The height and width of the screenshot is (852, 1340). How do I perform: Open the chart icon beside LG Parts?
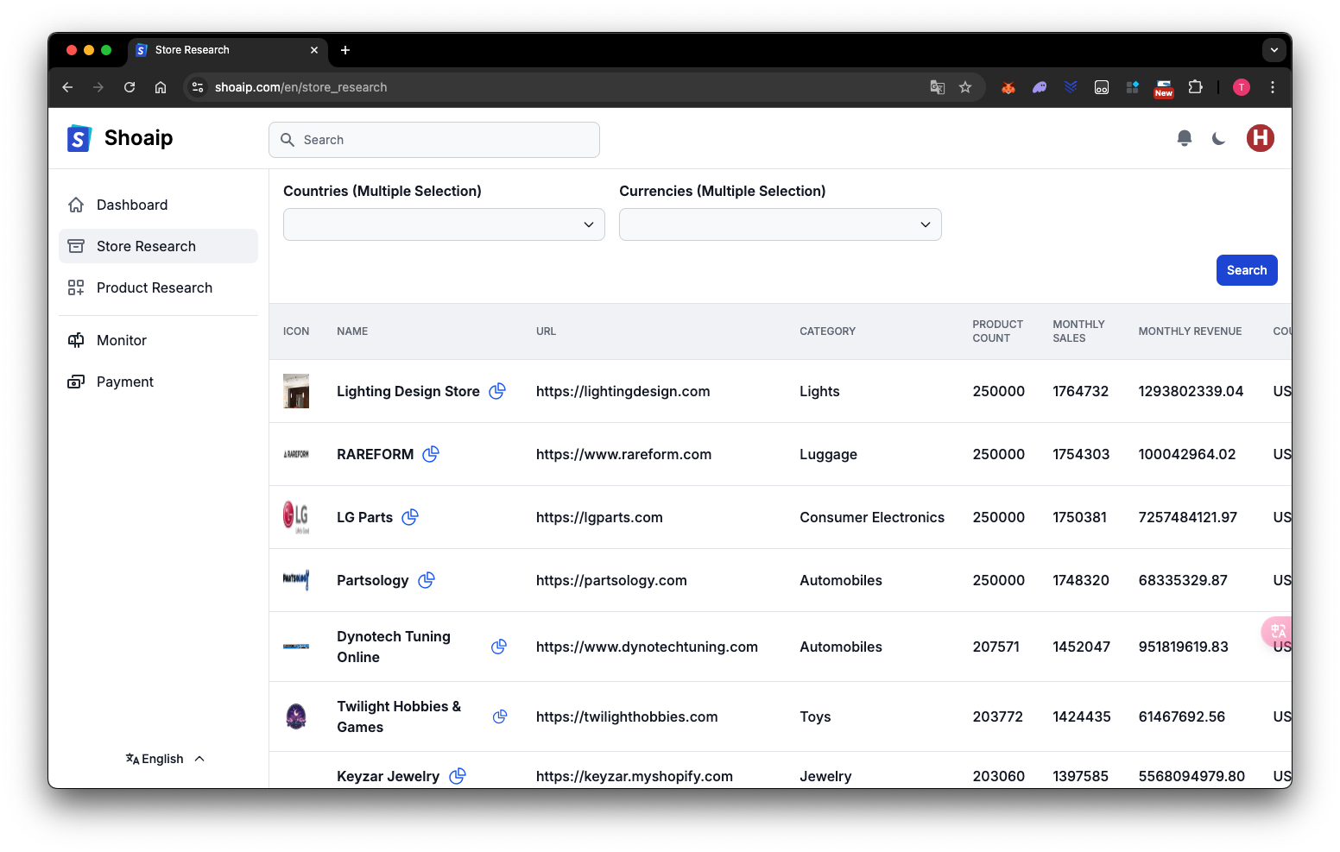click(410, 517)
